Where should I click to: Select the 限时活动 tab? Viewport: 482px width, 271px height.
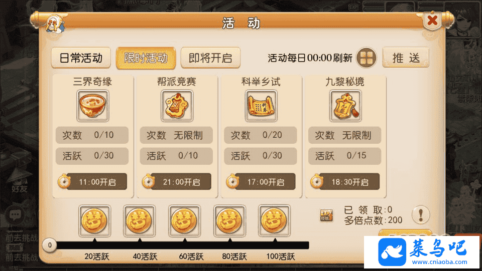(146, 58)
